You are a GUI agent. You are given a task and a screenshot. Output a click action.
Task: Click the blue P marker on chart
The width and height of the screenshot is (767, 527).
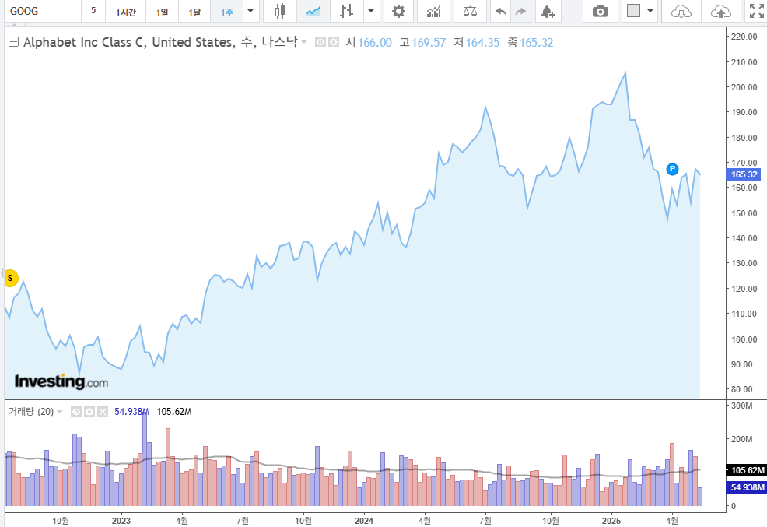(x=673, y=169)
